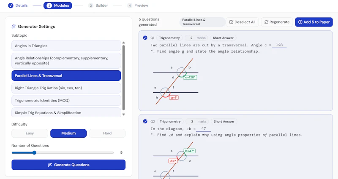
Task: Click the 128 value field in Q1
Action: pyautogui.click(x=279, y=45)
